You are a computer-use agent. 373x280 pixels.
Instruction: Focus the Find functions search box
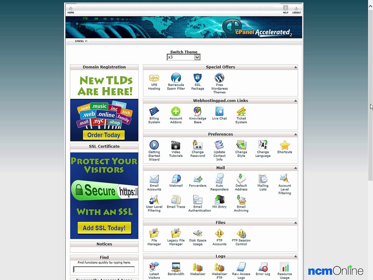[x=104, y=269]
